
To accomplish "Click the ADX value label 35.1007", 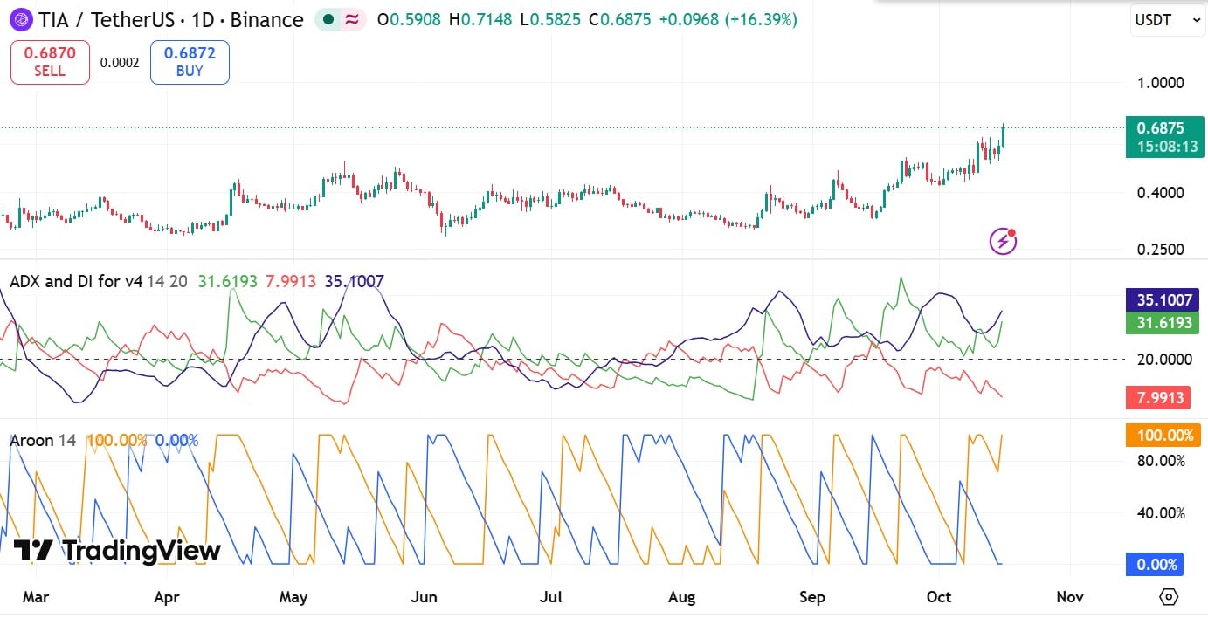I will click(1161, 300).
